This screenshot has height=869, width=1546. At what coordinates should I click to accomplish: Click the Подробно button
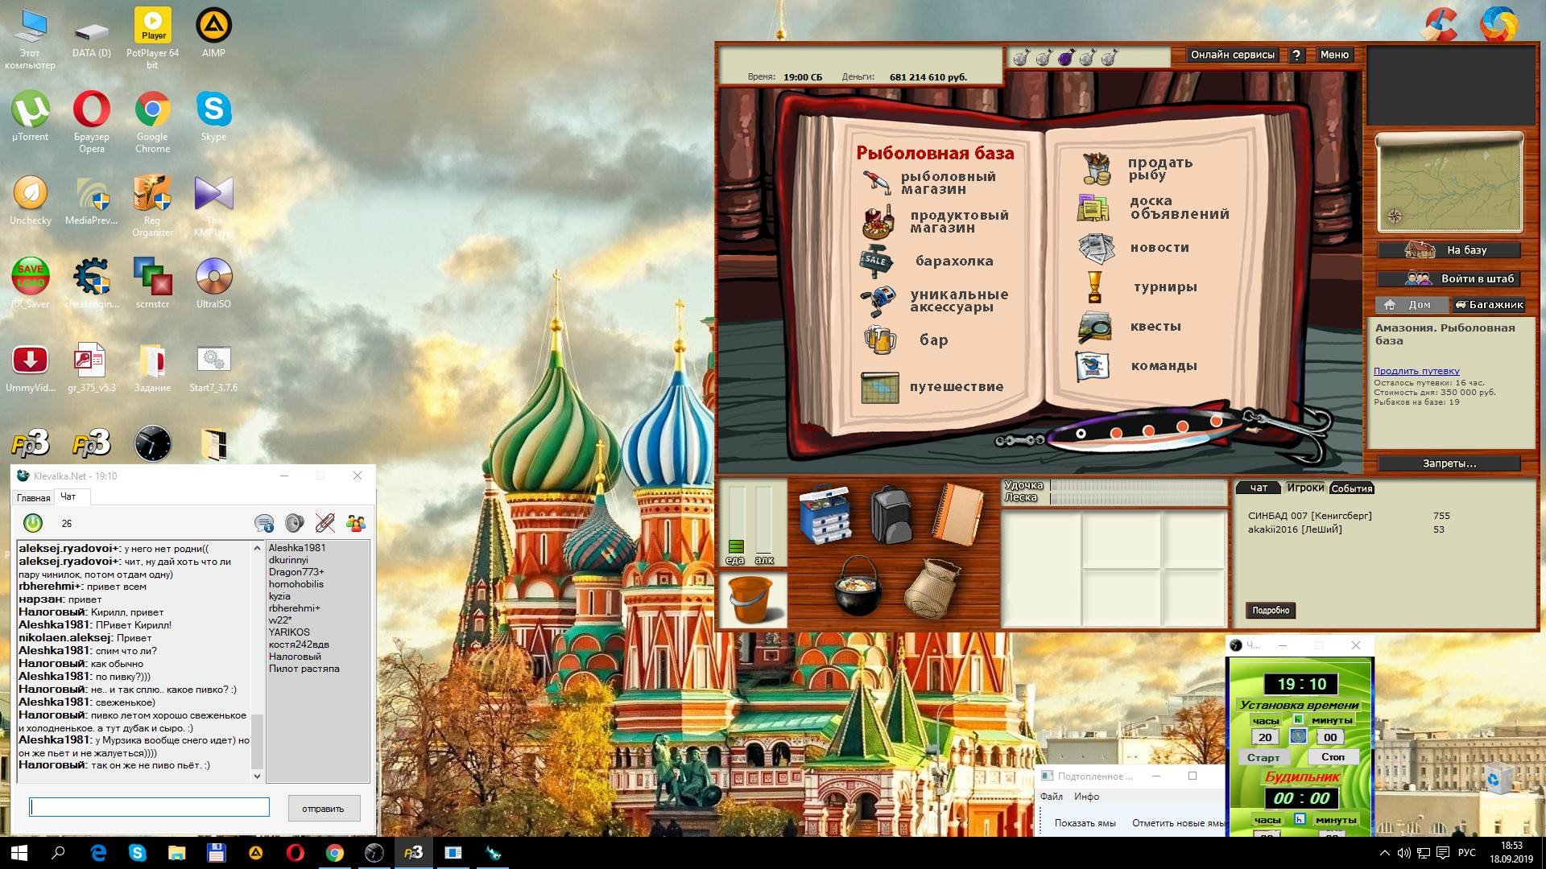[x=1271, y=611]
